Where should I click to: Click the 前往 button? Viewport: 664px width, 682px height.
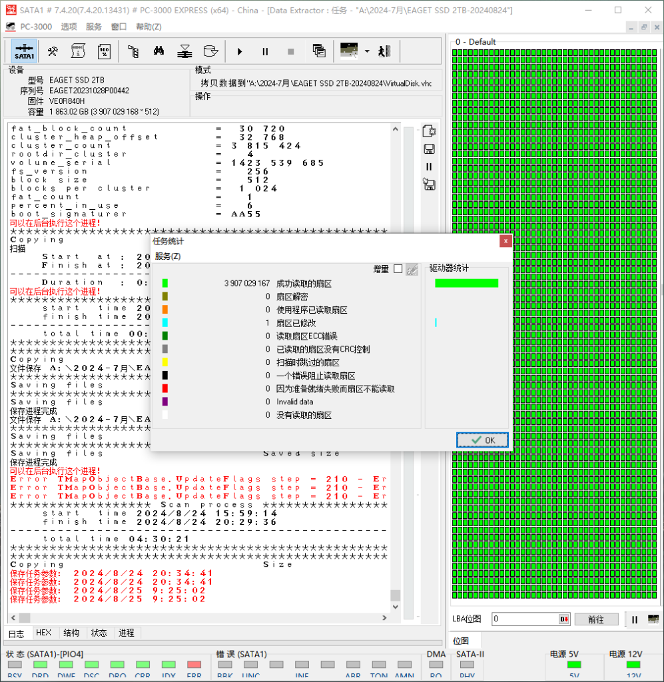596,619
